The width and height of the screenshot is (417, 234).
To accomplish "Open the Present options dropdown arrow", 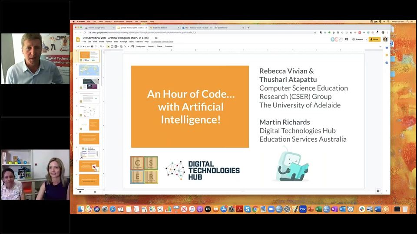I will tap(366, 39).
